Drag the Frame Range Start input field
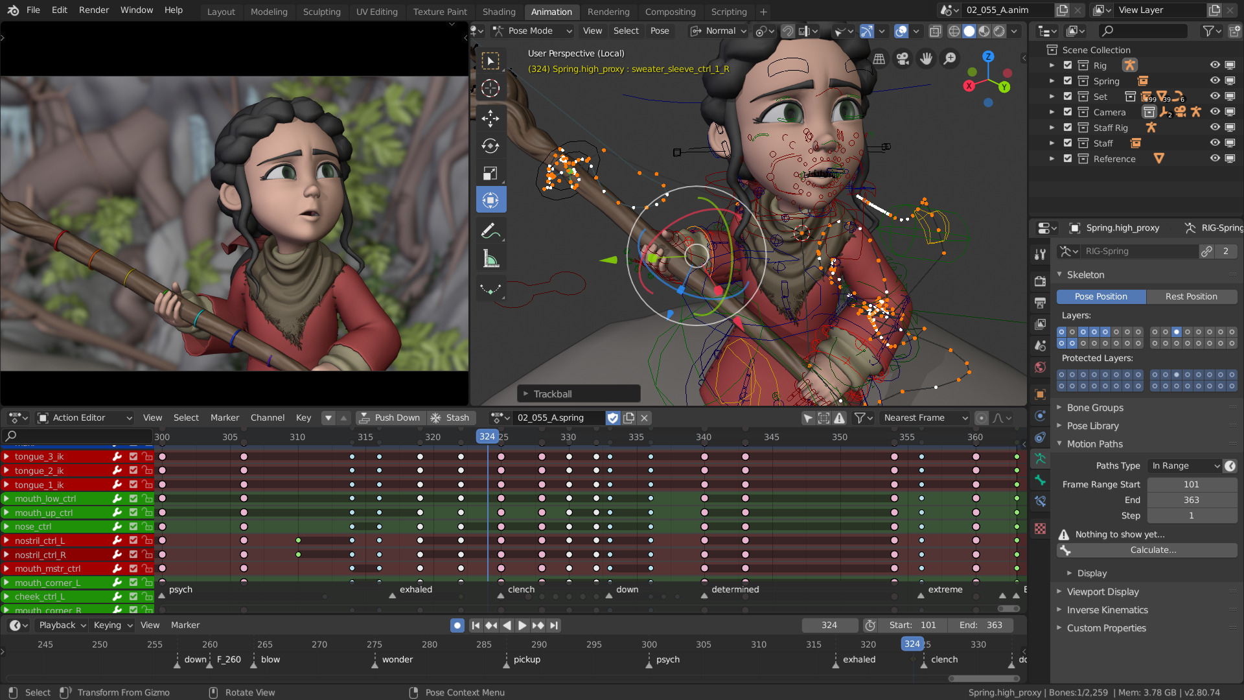 point(1191,485)
